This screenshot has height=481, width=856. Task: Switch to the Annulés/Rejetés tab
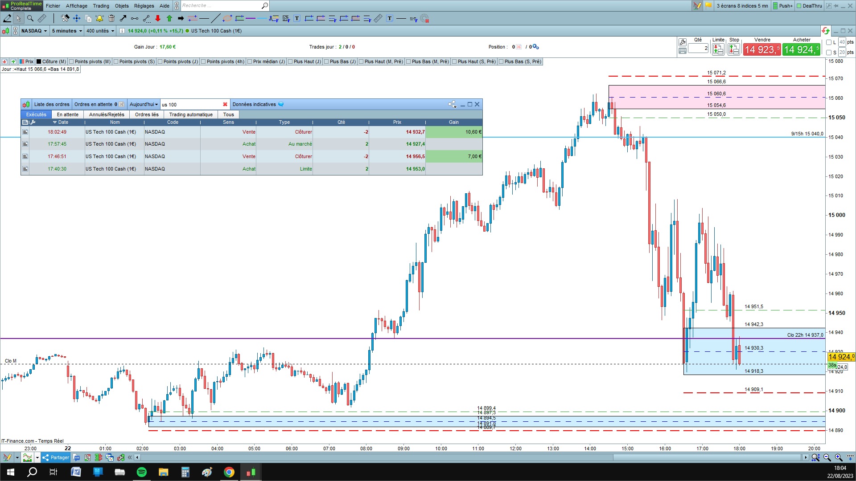pyautogui.click(x=107, y=114)
